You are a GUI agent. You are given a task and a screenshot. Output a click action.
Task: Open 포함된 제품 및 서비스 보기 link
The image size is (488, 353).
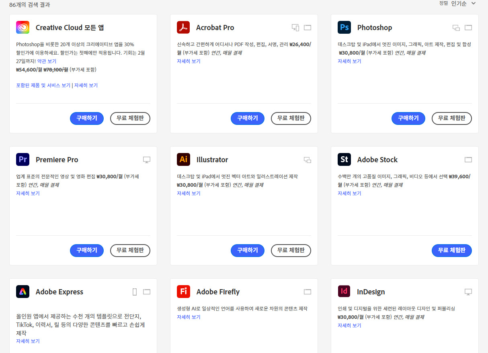click(x=43, y=86)
